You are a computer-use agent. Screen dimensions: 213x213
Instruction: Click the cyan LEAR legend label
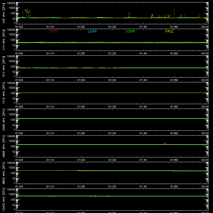92,31
